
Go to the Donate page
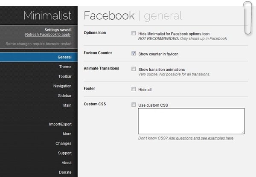(x=65, y=172)
